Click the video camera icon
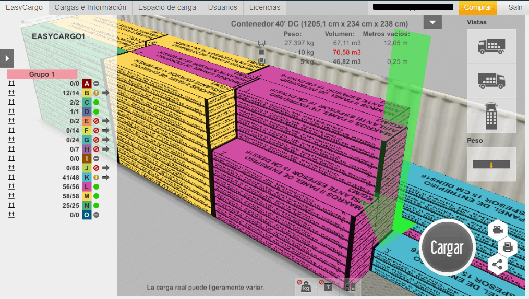529x299 pixels. 498,229
